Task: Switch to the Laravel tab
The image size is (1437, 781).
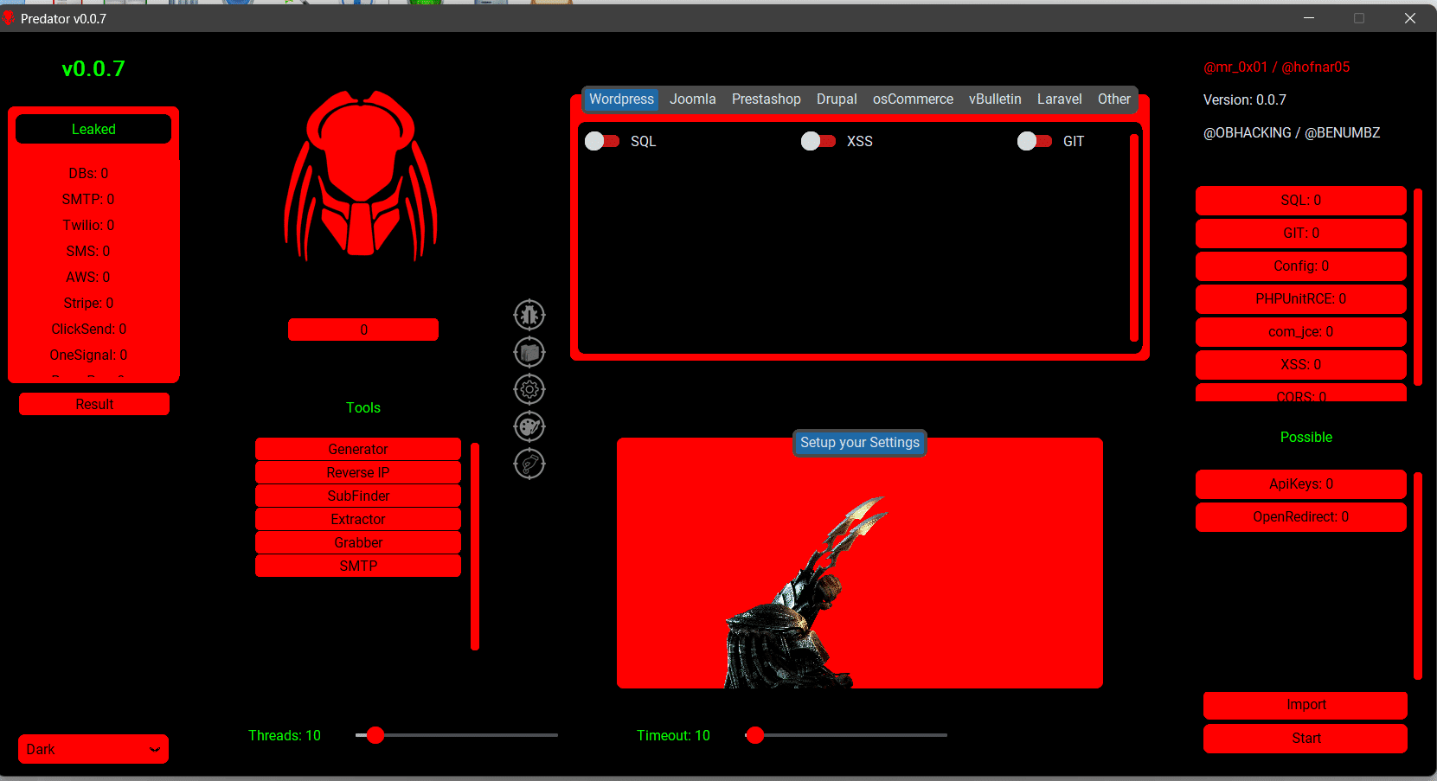Action: pos(1059,99)
